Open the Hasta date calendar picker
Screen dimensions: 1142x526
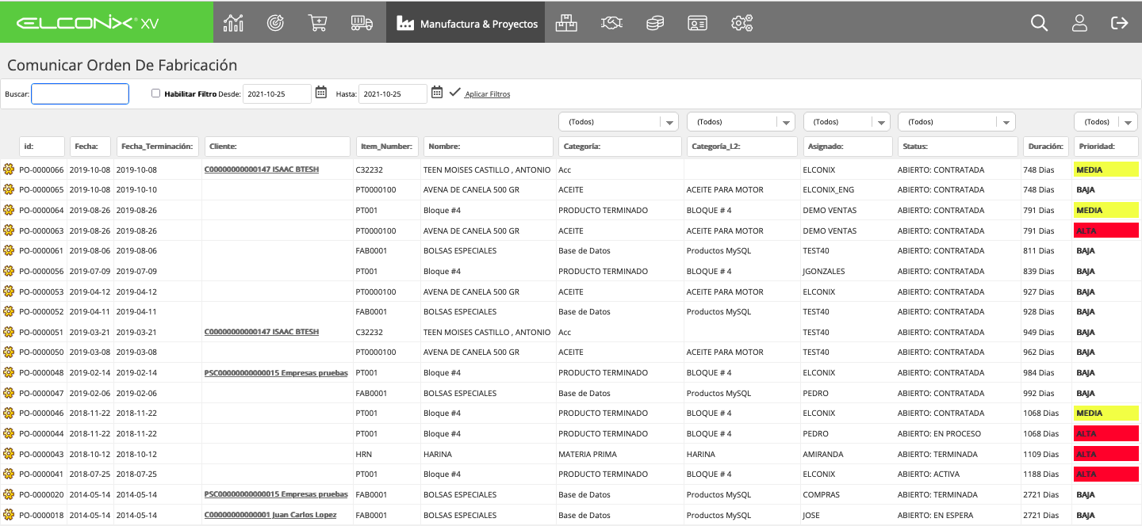[x=437, y=93]
